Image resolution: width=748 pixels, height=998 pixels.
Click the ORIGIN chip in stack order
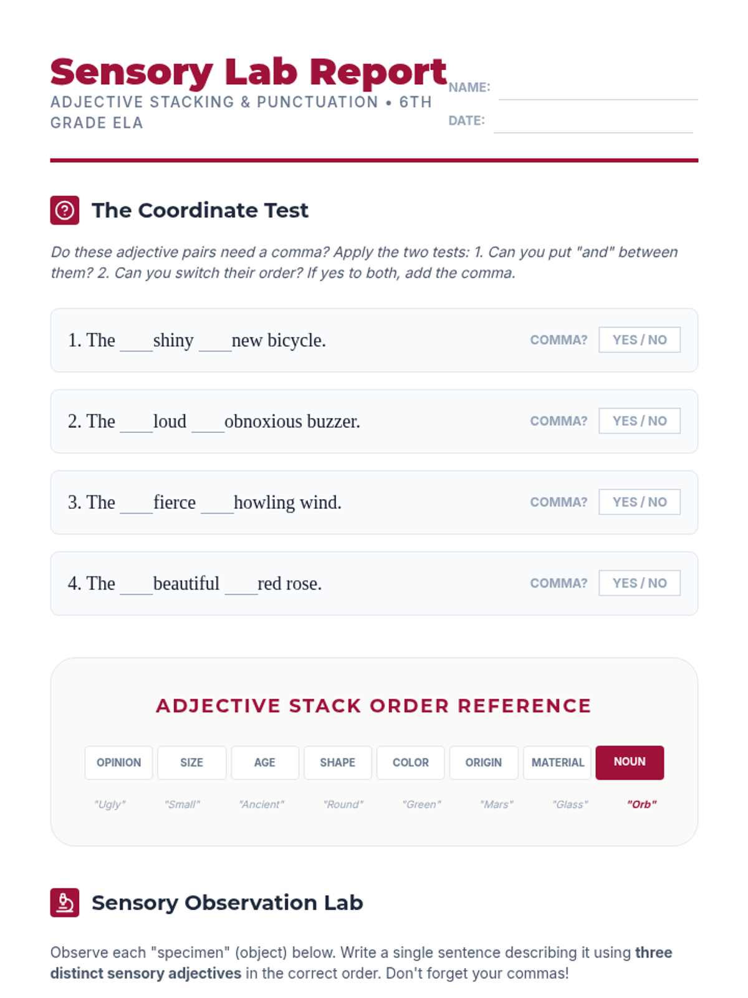(484, 763)
